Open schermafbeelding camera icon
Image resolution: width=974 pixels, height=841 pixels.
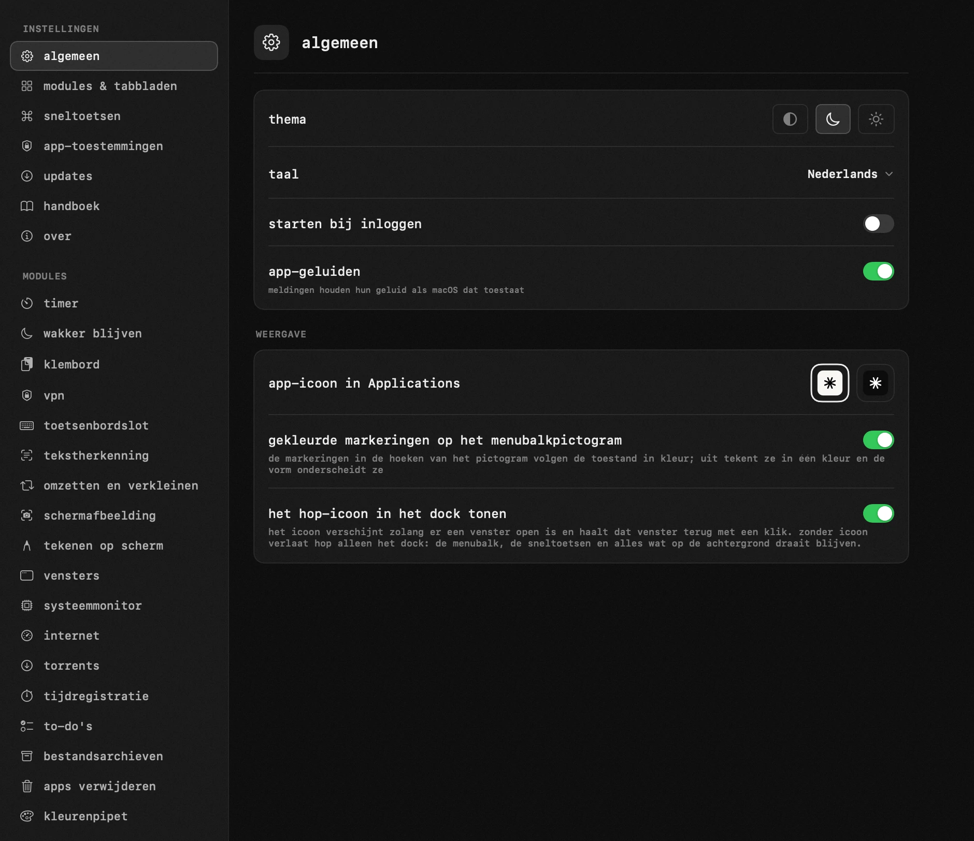click(x=27, y=515)
